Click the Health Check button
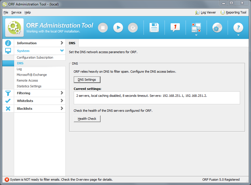Screen dimensions: 251x185 click(87, 119)
